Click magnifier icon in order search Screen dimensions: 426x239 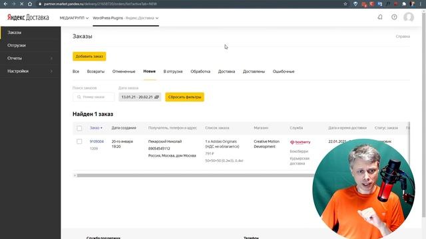[x=79, y=97]
